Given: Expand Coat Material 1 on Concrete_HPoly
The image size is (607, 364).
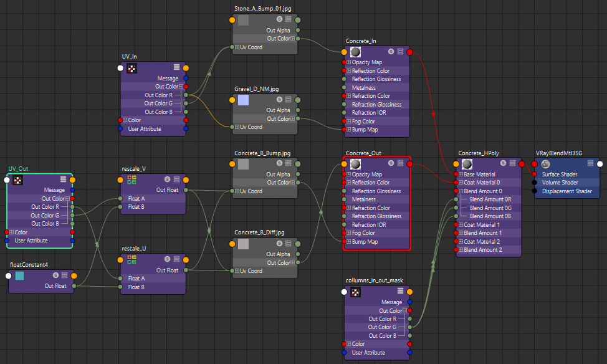Looking at the screenshot, I should [461, 224].
